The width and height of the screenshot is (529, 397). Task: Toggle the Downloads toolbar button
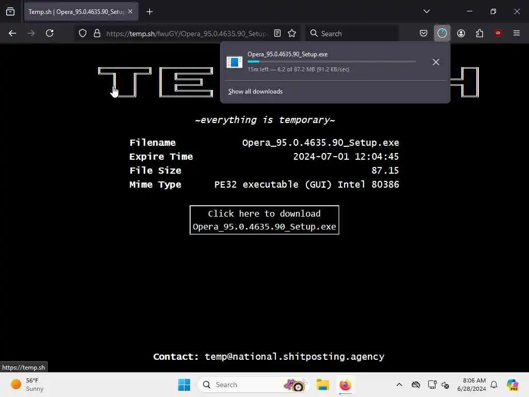[x=442, y=33]
